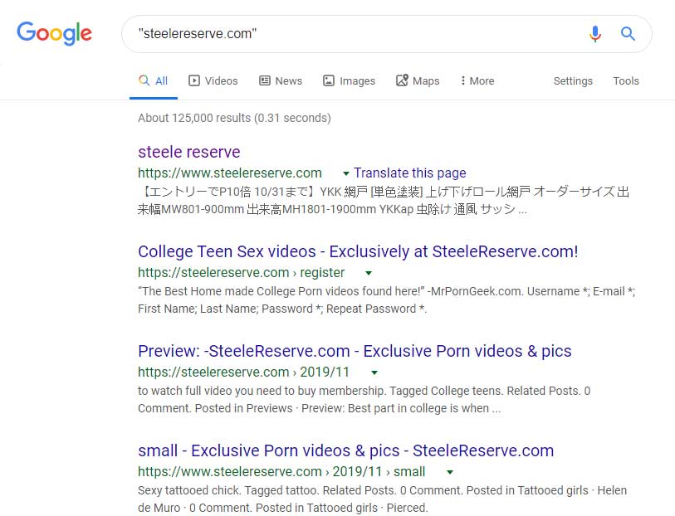Switch to the News tab
Image resolution: width=675 pixels, height=516 pixels.
[281, 80]
